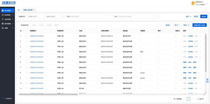
Task: Open more actions for CGRK24102100003
Action: tap(200, 89)
